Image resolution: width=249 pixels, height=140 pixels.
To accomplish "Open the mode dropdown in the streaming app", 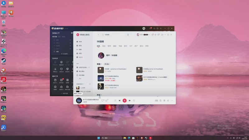I will point(56,33).
